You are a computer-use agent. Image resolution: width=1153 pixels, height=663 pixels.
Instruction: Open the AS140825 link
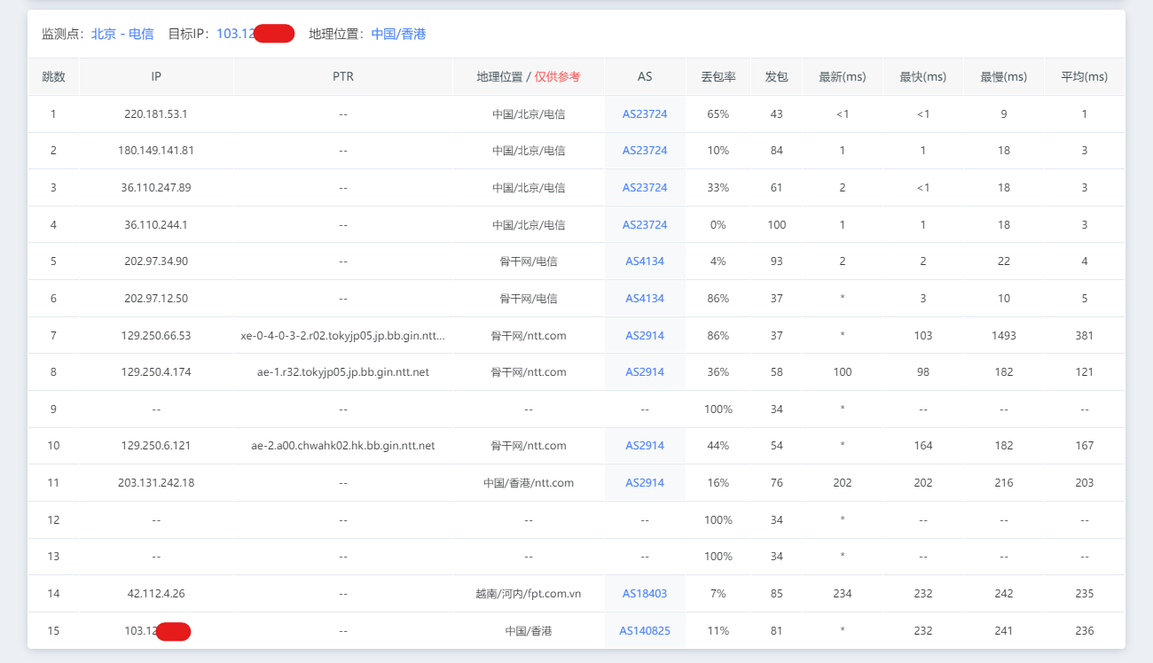(x=645, y=631)
